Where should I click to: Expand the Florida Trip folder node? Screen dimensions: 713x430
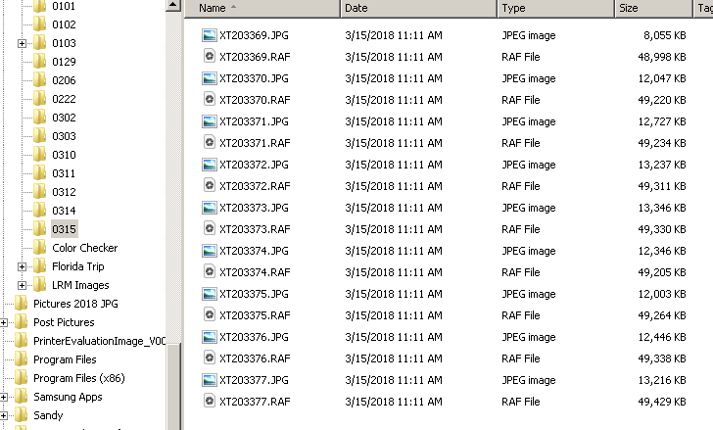coord(22,266)
